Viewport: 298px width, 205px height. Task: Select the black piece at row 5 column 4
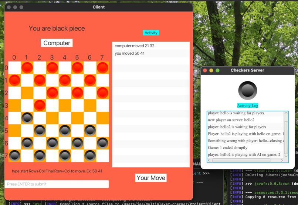(x=65, y=131)
